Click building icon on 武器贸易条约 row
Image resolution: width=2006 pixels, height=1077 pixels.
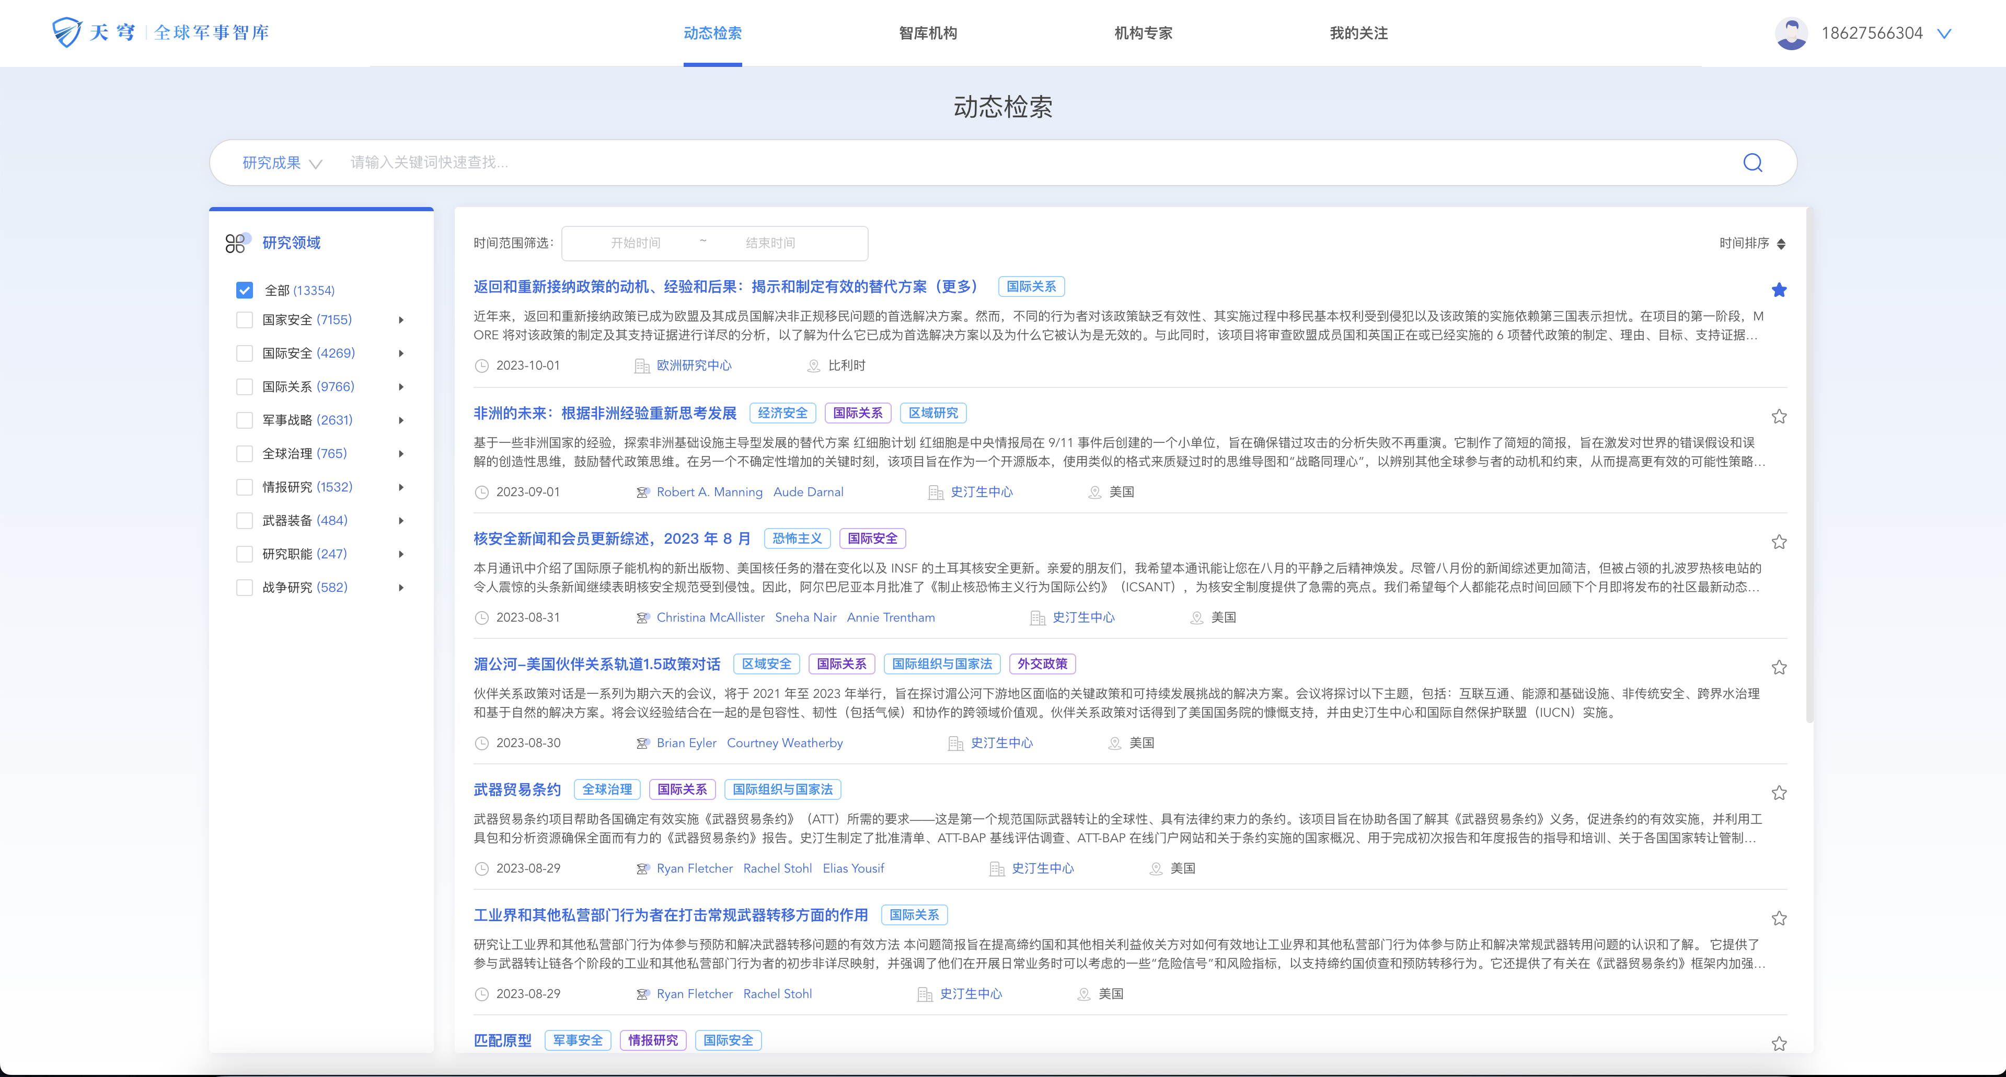997,868
